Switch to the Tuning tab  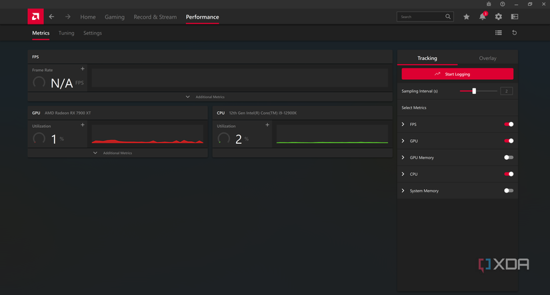[x=66, y=33]
